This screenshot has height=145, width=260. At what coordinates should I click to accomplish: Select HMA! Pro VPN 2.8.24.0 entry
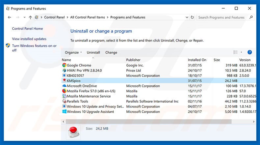tap(84, 71)
